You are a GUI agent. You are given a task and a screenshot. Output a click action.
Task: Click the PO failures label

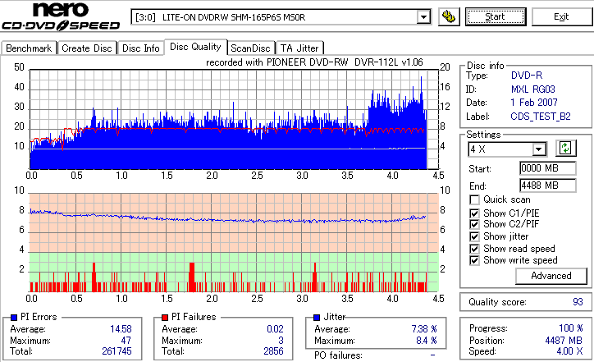click(338, 355)
